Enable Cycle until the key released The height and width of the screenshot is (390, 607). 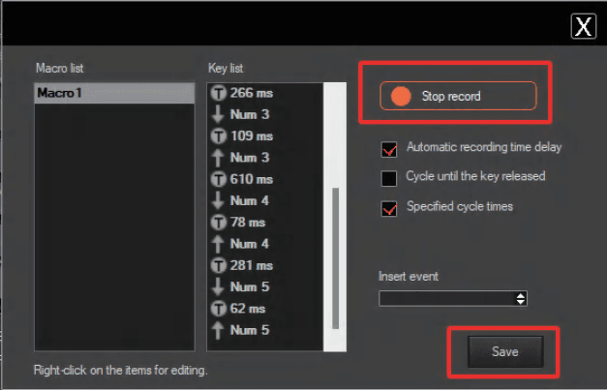click(389, 178)
